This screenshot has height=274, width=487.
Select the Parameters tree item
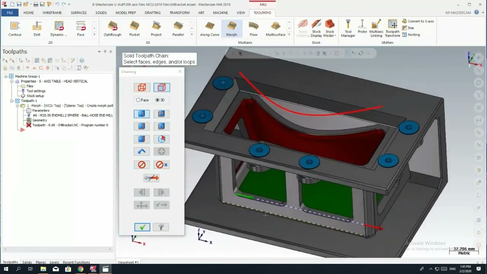pos(38,110)
